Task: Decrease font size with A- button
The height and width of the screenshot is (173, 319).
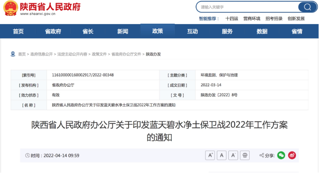Action: point(233,155)
